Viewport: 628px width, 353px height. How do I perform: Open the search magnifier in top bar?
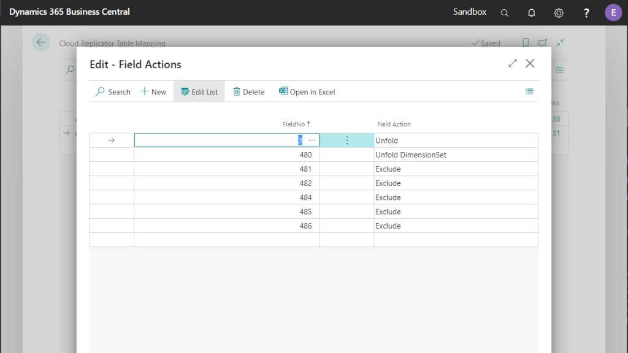pos(504,13)
